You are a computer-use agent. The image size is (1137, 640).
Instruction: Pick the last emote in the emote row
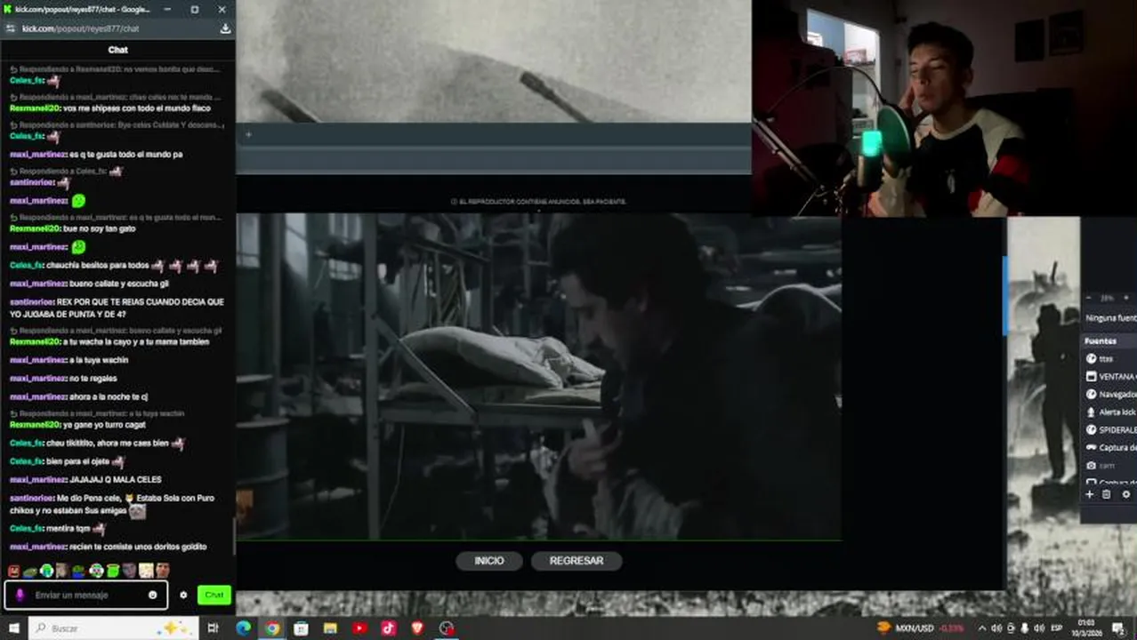click(x=163, y=571)
